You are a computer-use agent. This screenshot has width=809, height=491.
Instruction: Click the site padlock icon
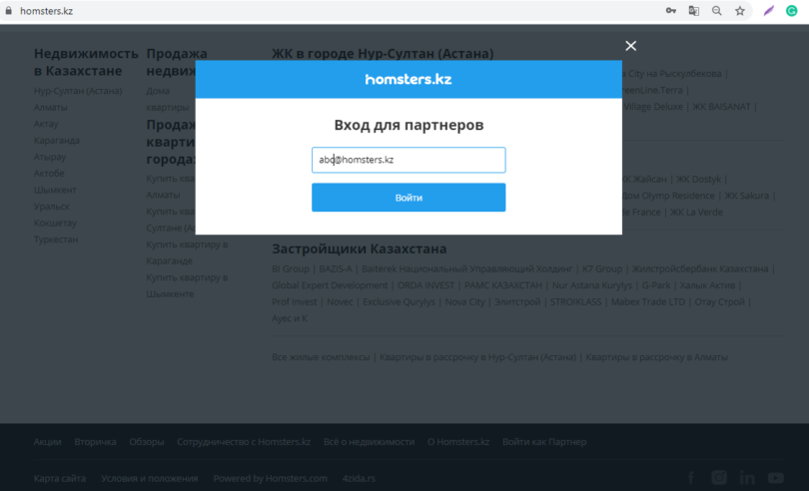pos(9,10)
